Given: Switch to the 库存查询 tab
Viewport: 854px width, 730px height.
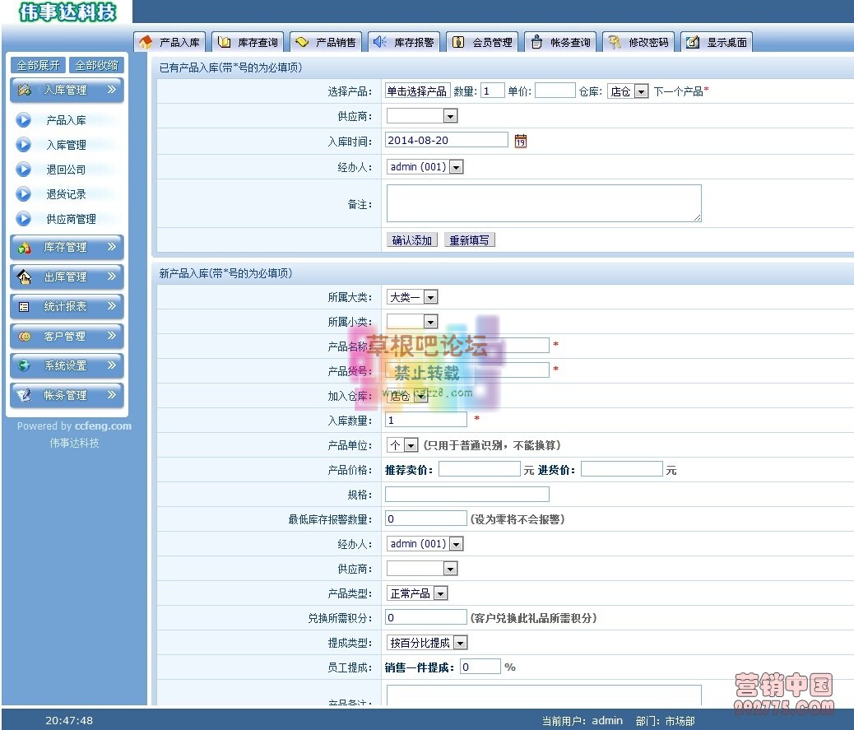Looking at the screenshot, I should 247,41.
